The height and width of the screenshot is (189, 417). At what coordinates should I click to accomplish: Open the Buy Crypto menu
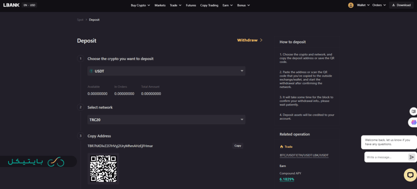tap(140, 5)
